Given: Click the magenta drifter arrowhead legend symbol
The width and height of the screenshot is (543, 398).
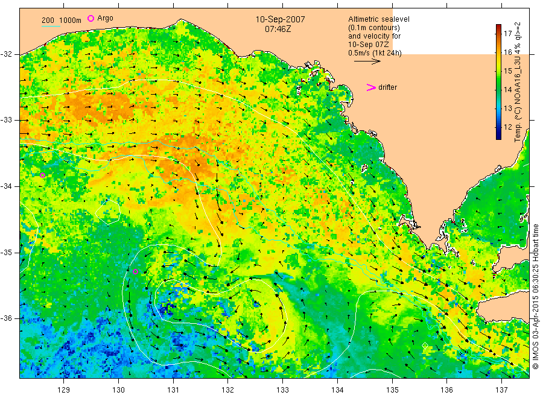Looking at the screenshot, I should [371, 87].
